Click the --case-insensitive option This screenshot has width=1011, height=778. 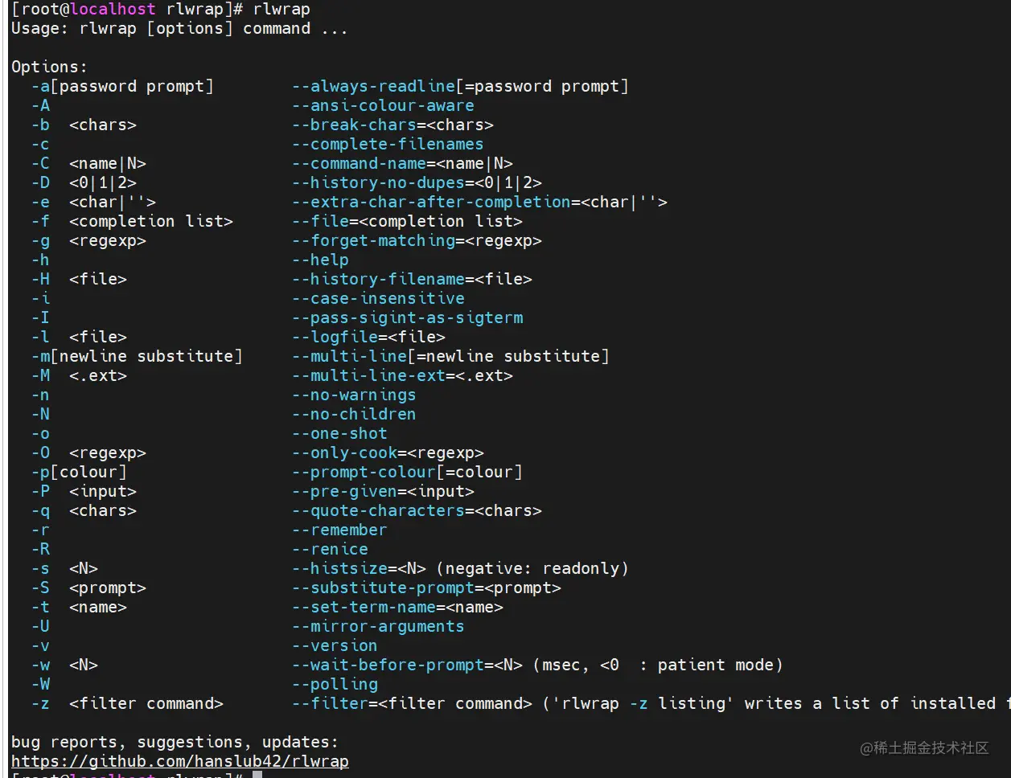378,298
